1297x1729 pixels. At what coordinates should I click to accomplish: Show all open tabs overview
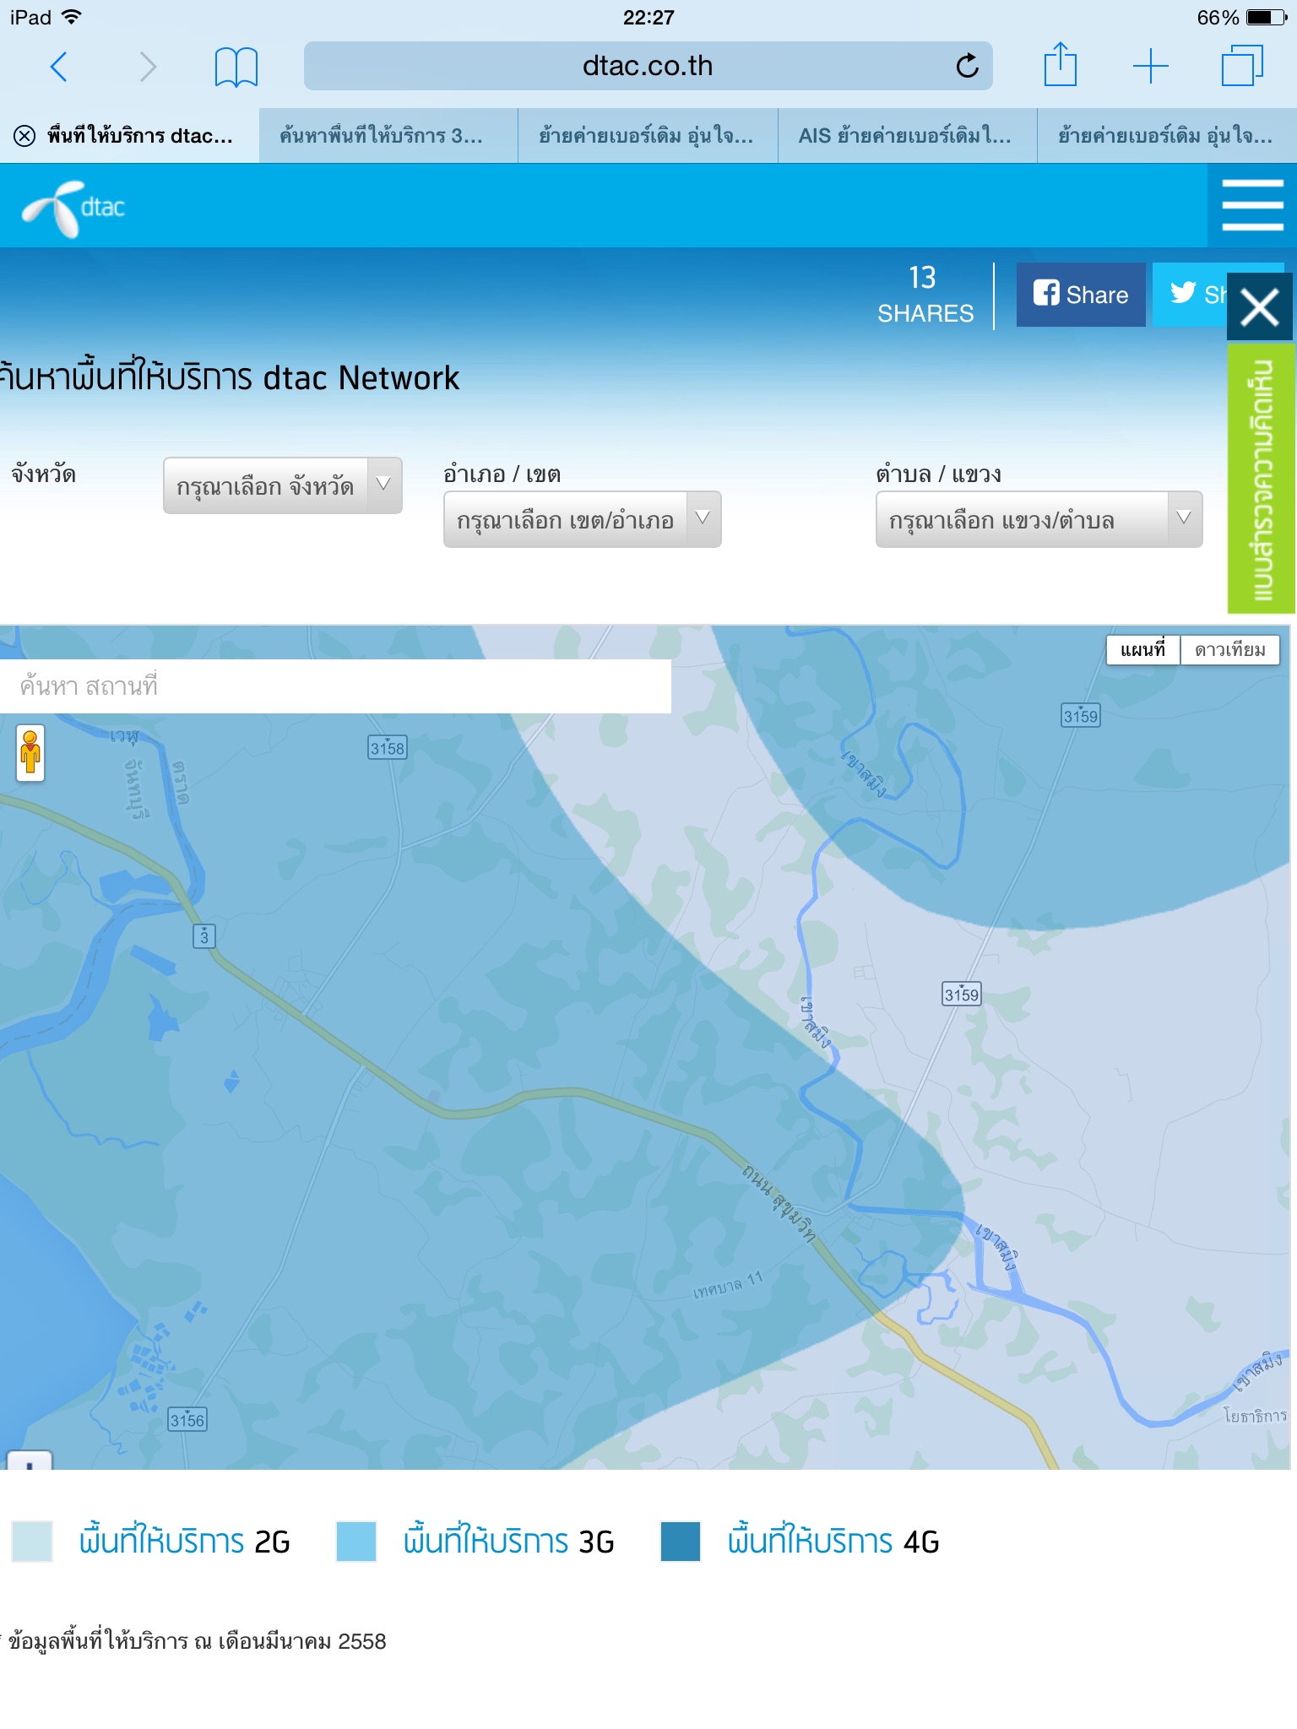point(1242,66)
